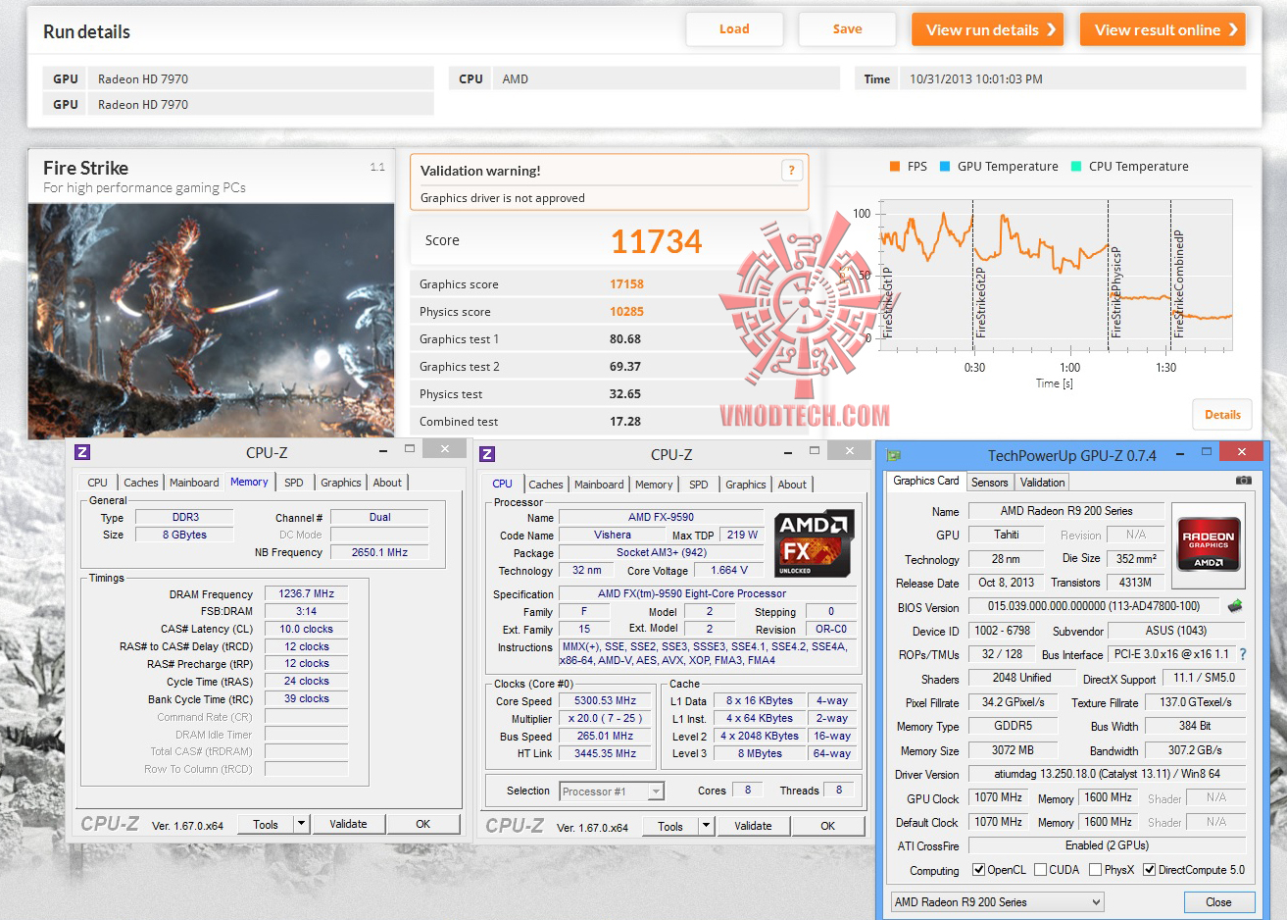Click the Time value 10/31/2013 10:01:03 PM
This screenshot has height=920, width=1287.
pos(976,79)
